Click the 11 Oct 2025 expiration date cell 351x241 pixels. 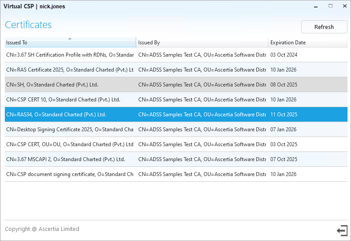284,115
